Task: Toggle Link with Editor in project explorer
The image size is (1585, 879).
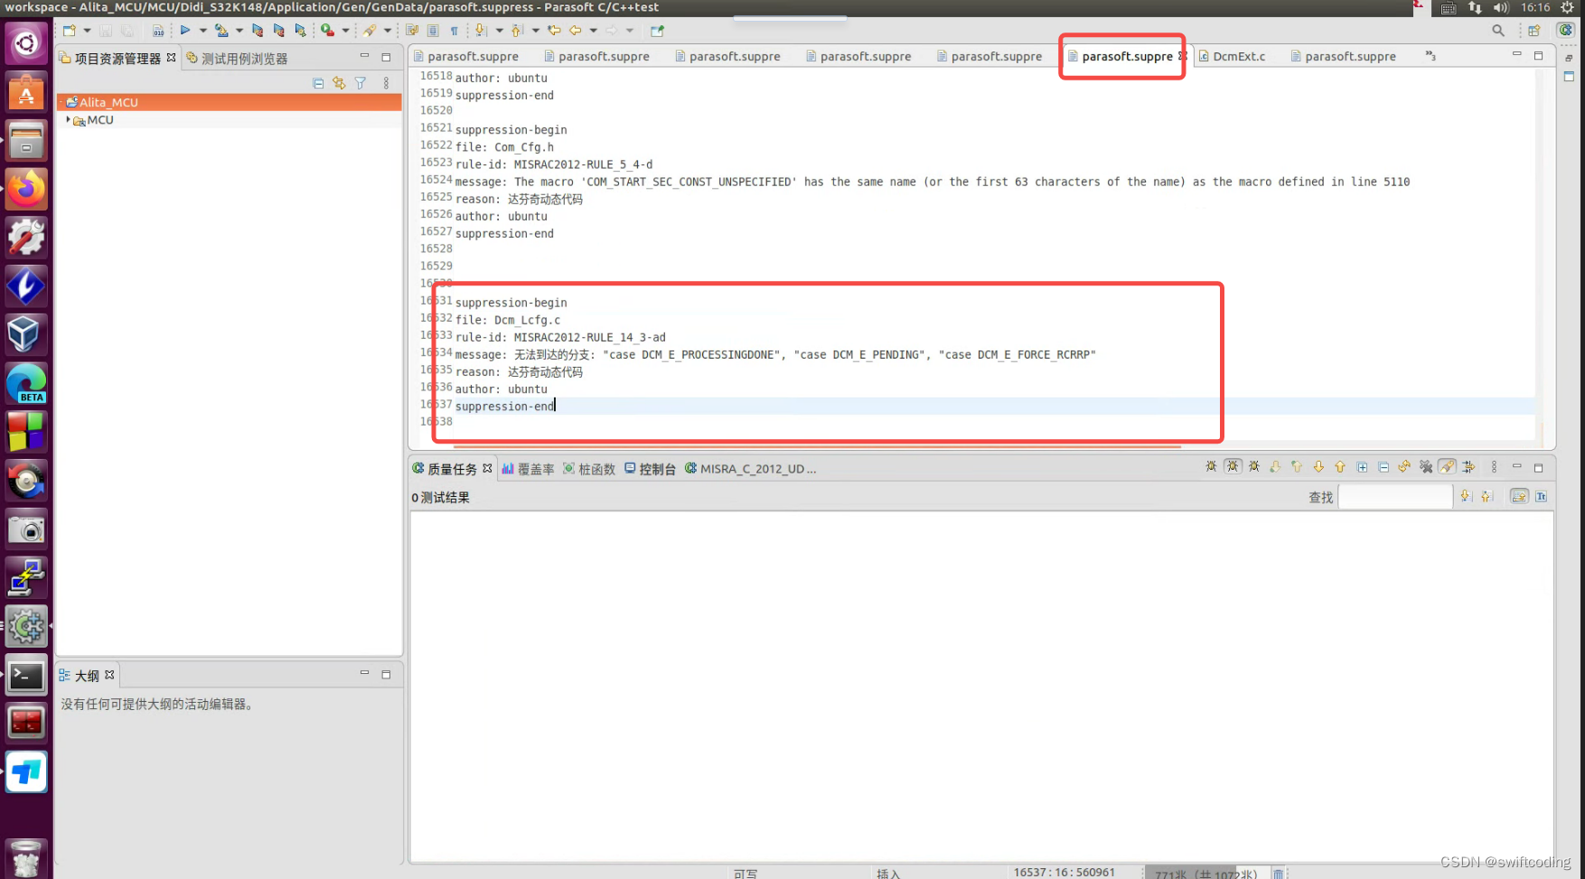Action: pyautogui.click(x=339, y=83)
